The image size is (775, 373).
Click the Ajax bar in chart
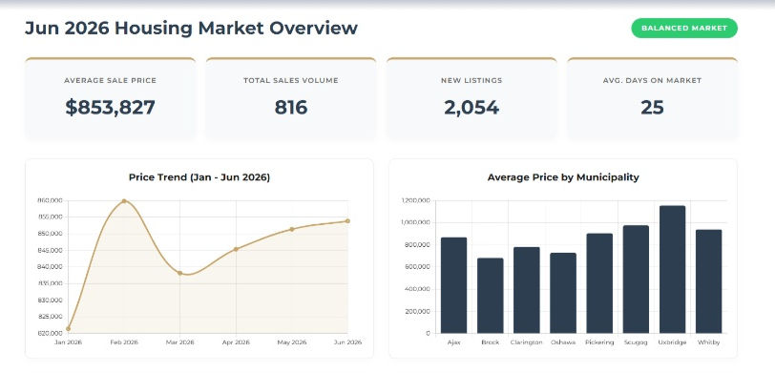[x=453, y=285]
